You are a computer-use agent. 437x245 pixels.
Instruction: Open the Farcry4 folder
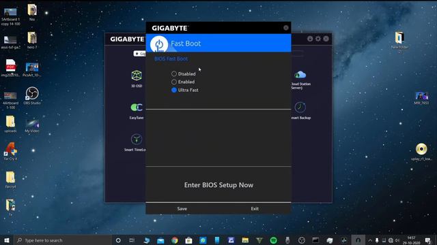pos(11,180)
